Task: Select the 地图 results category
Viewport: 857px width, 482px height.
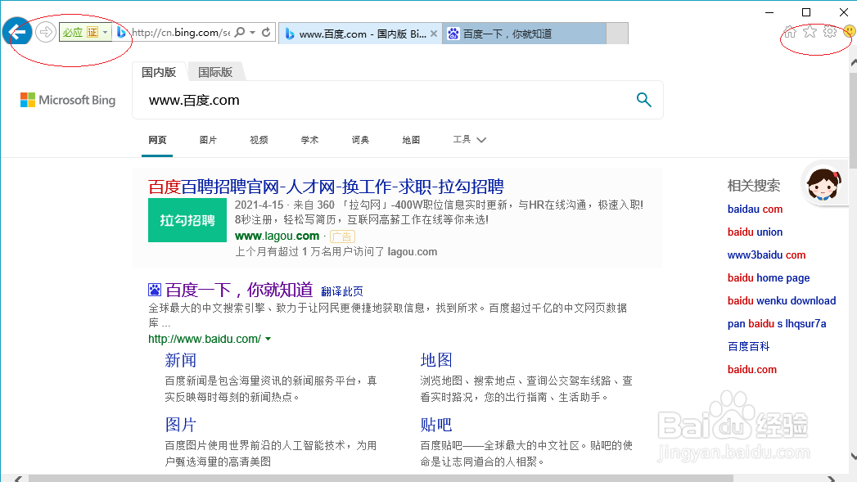Action: pos(411,141)
